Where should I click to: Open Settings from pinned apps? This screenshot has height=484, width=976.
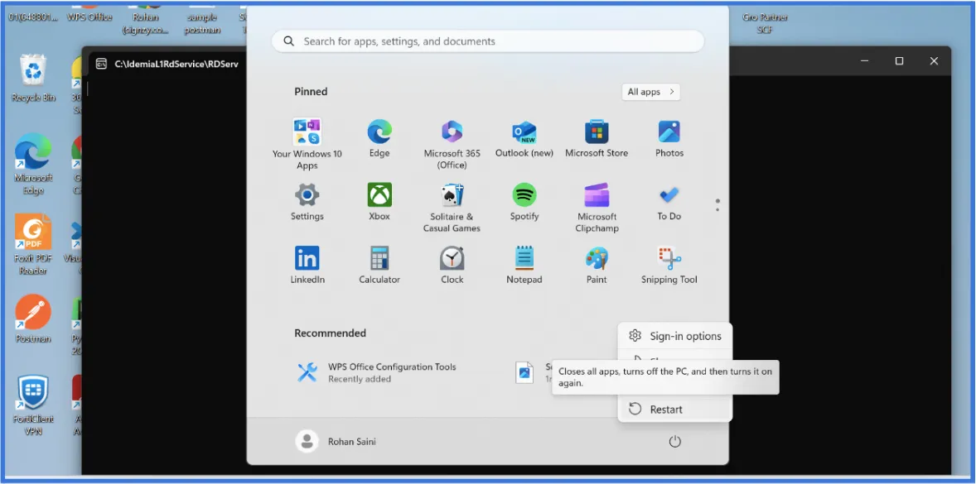point(307,202)
